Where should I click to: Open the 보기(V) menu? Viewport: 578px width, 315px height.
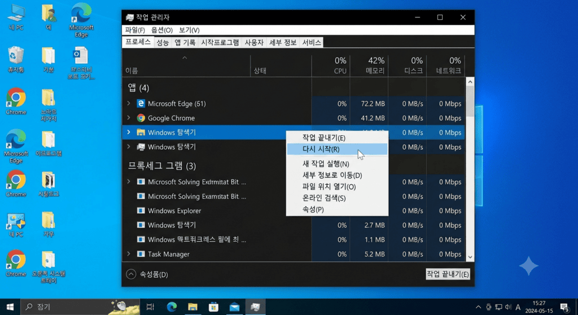pos(189,30)
